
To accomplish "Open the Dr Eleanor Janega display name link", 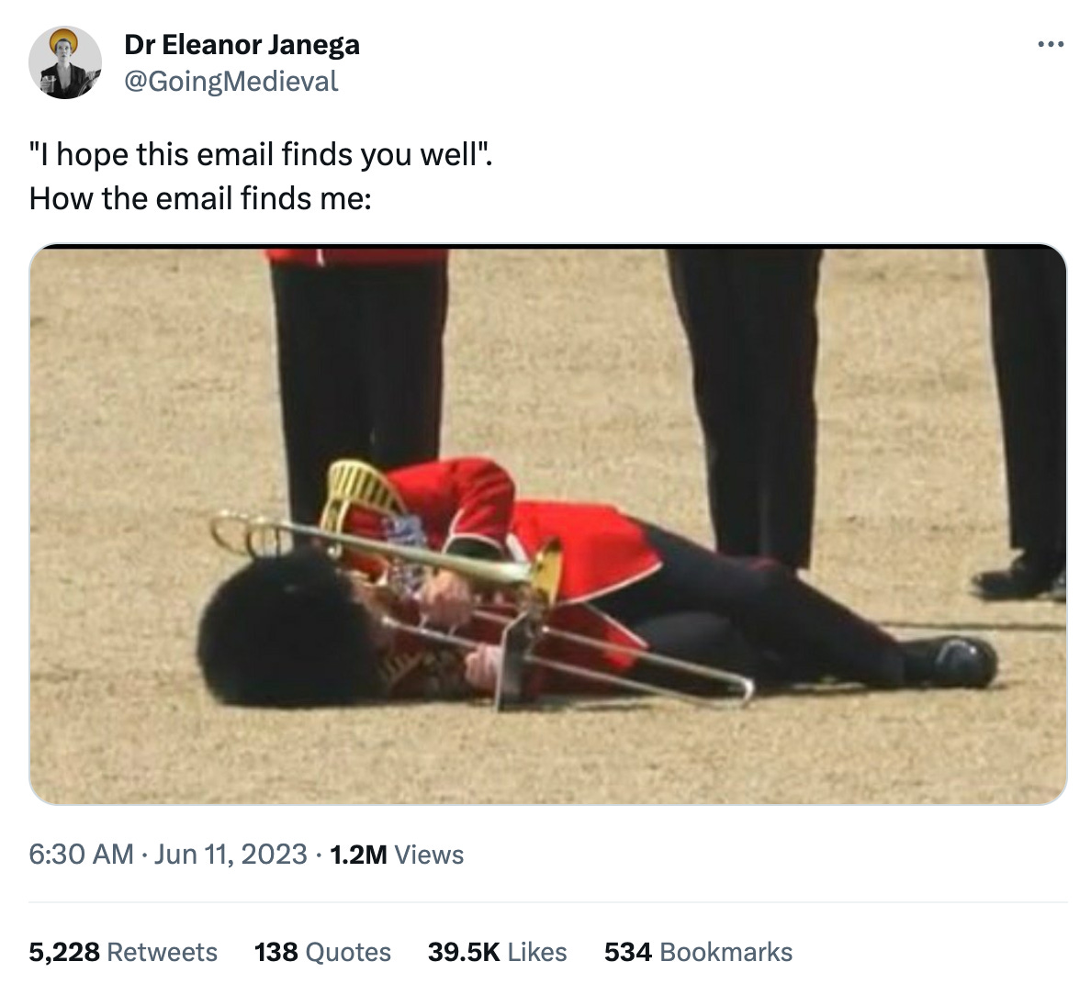I will 242,44.
